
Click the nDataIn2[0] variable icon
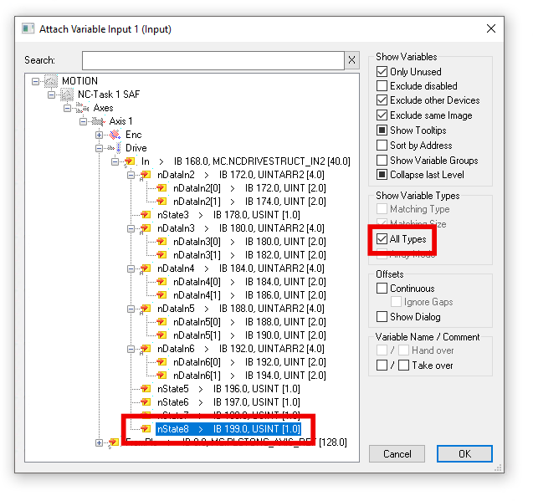pyautogui.click(x=161, y=188)
